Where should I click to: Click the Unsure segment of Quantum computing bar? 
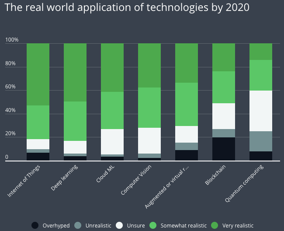click(x=261, y=111)
